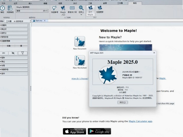This screenshot has width=183, height=137.
Task: Expand the 组件 palette
Action: (x=14, y=73)
